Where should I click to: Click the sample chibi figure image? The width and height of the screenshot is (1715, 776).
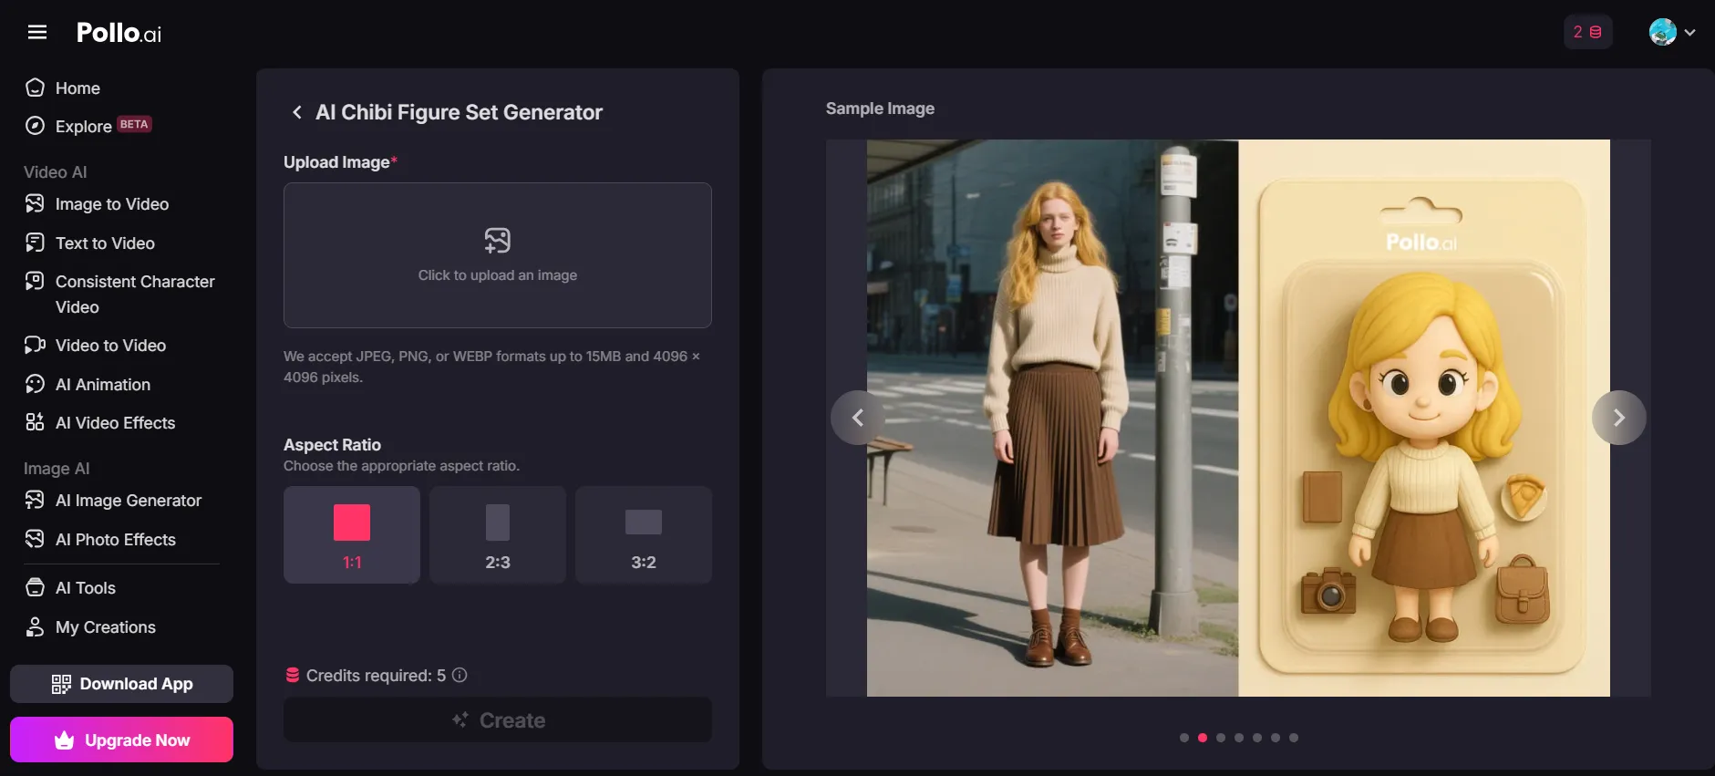pos(1424,418)
